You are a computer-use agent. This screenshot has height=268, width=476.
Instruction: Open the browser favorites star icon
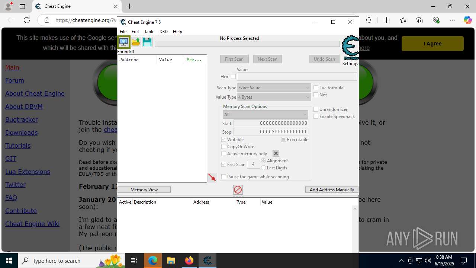(x=403, y=20)
